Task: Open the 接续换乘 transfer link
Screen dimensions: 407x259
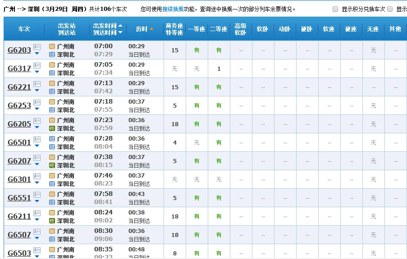Action: click(x=173, y=9)
